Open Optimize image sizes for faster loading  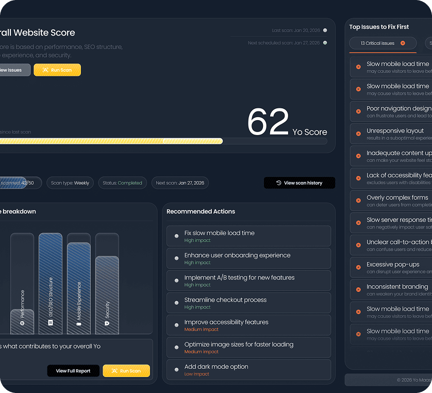[x=249, y=348]
